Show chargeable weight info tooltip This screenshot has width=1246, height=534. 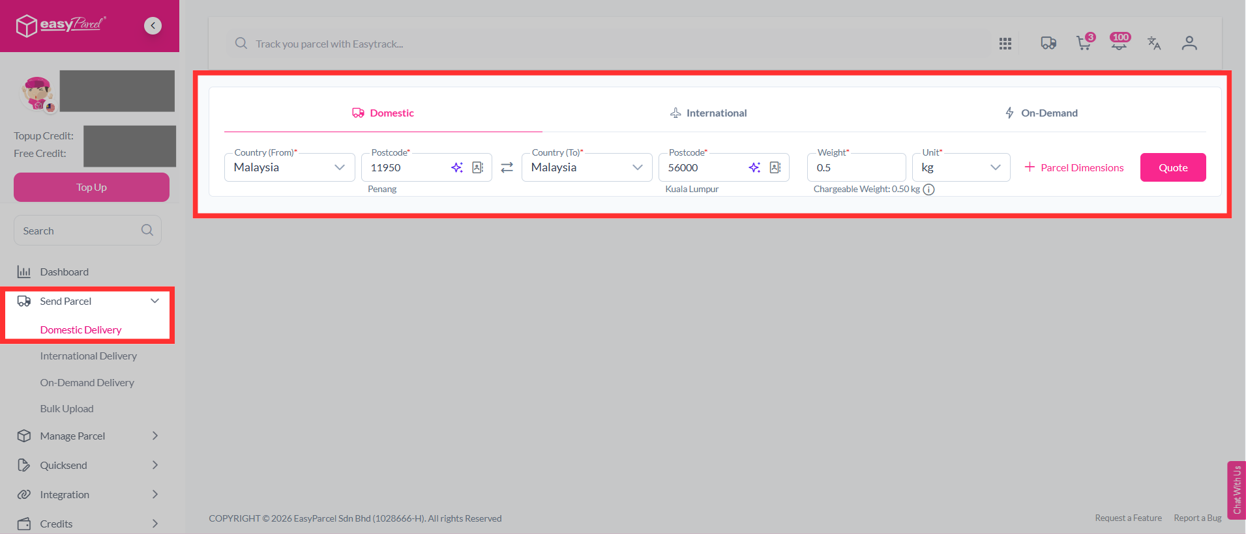[929, 190]
